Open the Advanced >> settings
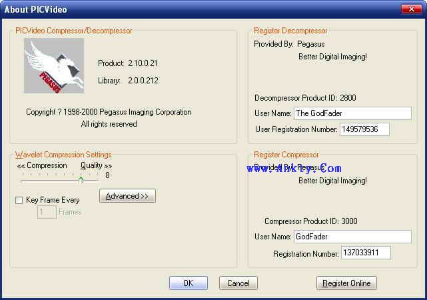 (127, 196)
